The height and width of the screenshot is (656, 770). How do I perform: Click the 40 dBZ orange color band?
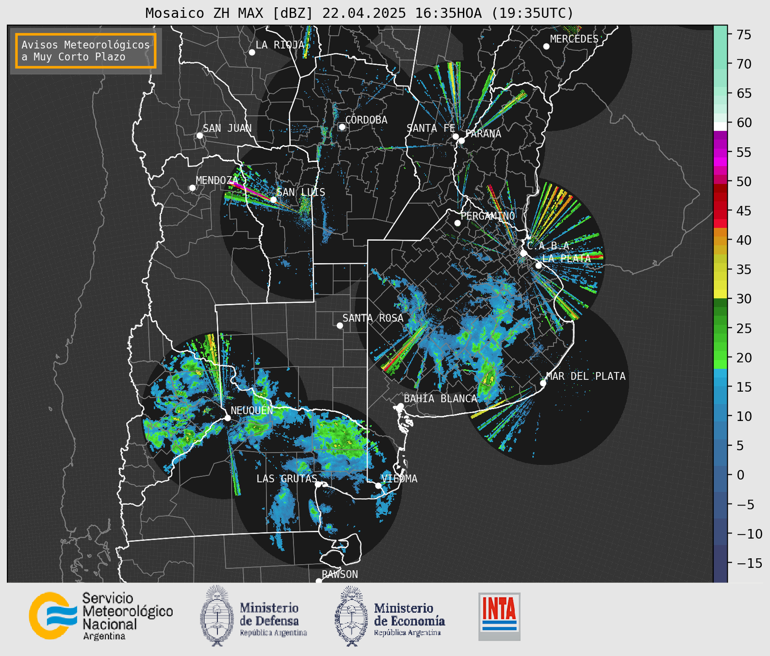click(x=720, y=240)
